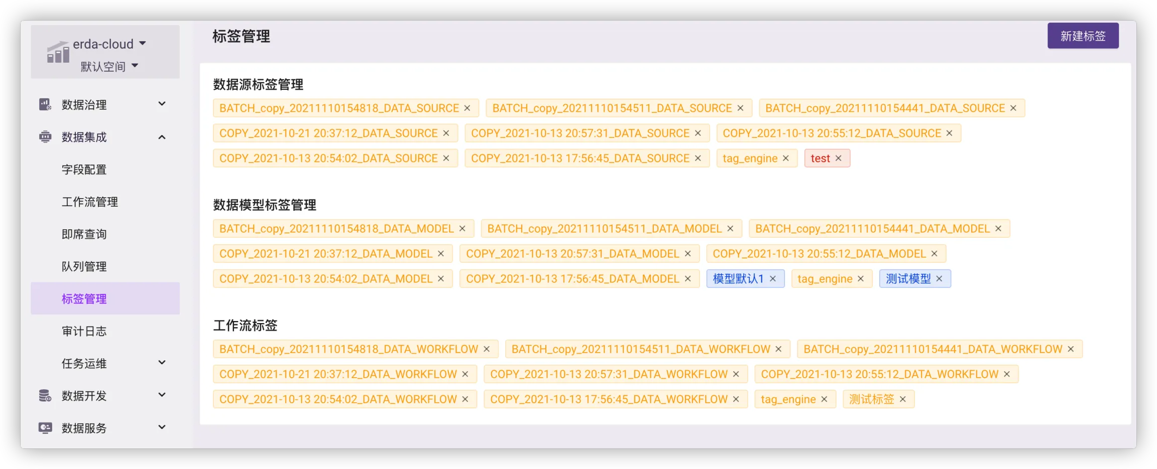Click the erda-cloud organization logo
The height and width of the screenshot is (469, 1157).
tap(58, 52)
